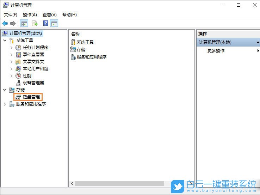Screen dimensions: 260x195
Task: Click the 系统工具 icon in center list
Action: click(x=73, y=42)
